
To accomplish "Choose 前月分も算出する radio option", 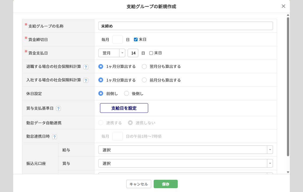I will [x=144, y=80].
